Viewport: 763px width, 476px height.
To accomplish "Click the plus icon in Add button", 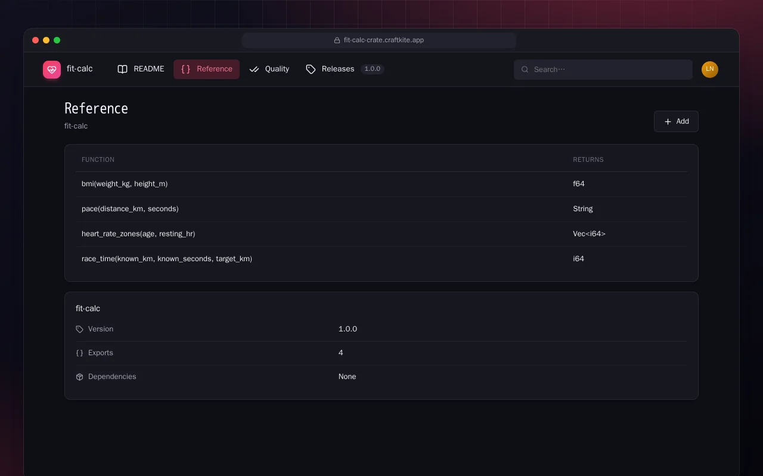I will (x=668, y=121).
